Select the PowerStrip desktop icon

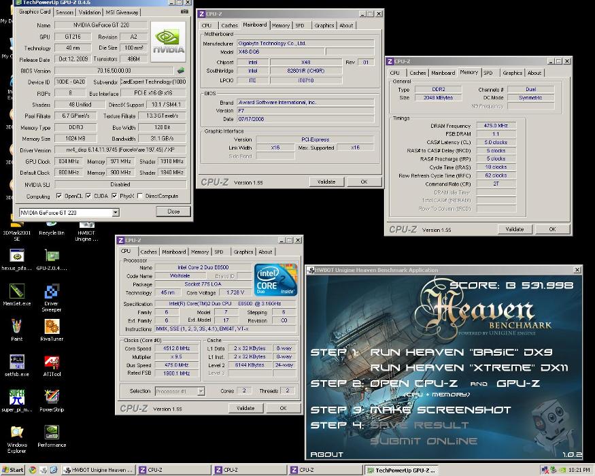point(52,401)
